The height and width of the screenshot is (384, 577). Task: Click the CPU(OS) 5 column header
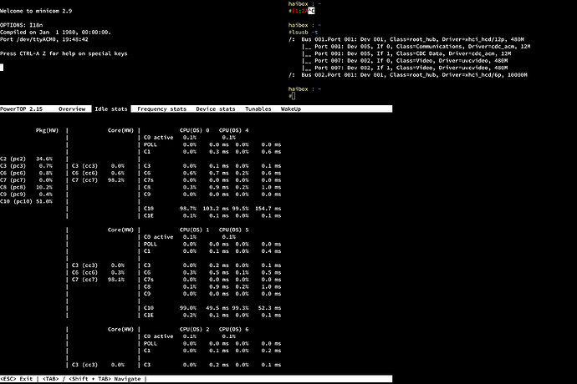[233, 230]
